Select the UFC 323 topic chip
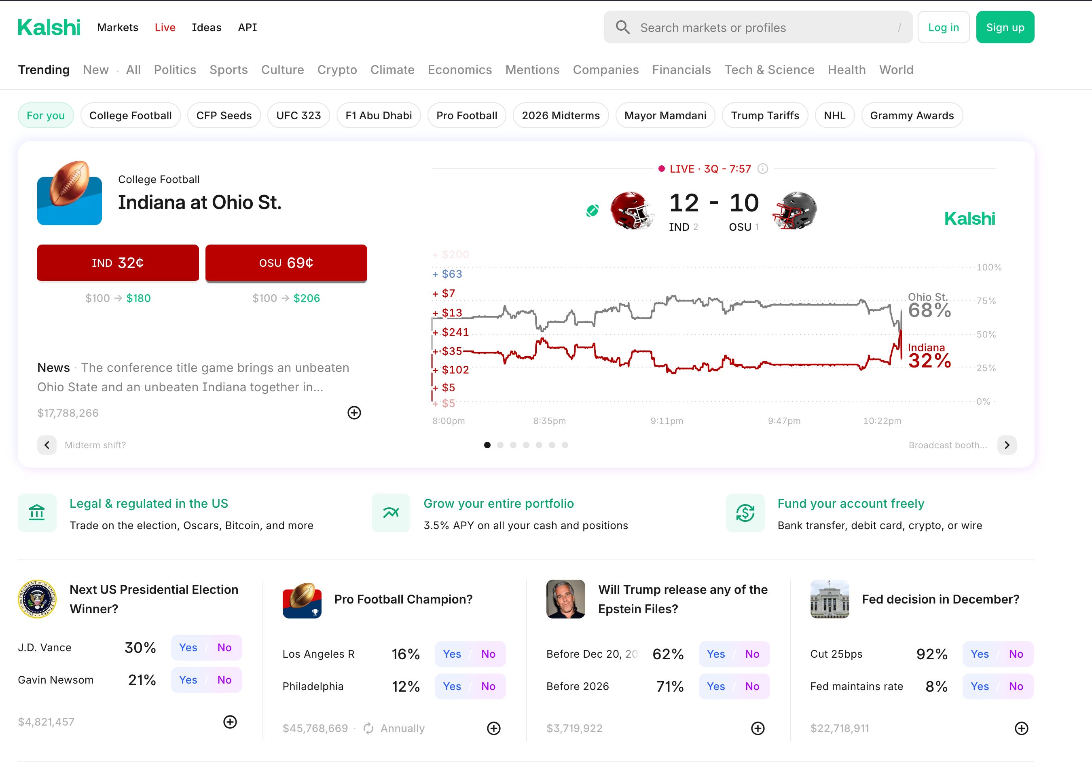The image size is (1092, 764). 298,116
